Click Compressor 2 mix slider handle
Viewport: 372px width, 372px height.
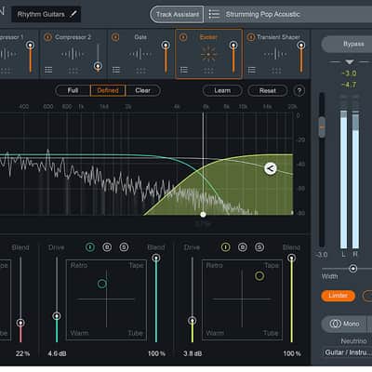coord(98,66)
